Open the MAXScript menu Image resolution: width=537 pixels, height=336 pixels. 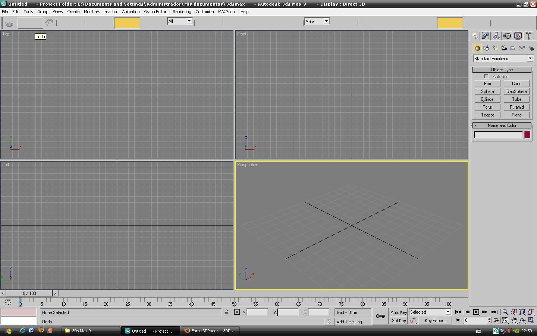(227, 12)
